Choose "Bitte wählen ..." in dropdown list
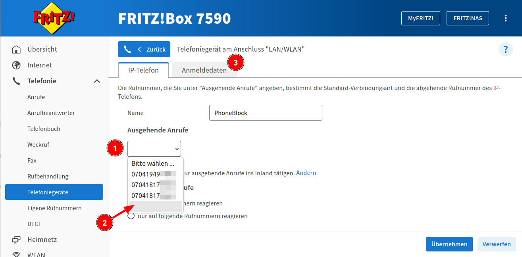The width and height of the screenshot is (522, 257). tap(153, 163)
